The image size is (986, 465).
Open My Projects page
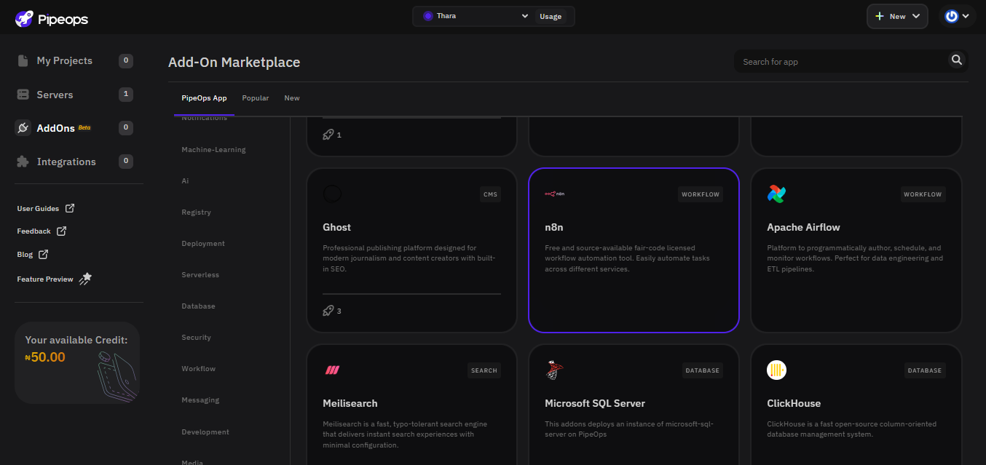[x=65, y=61]
